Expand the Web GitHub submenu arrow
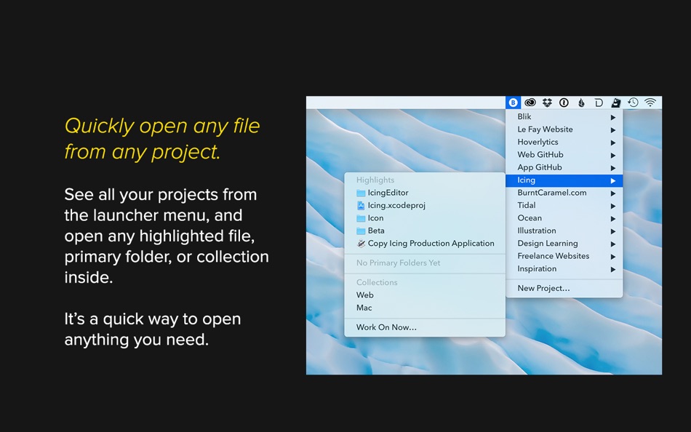Screen dimensions: 691x432 point(613,155)
